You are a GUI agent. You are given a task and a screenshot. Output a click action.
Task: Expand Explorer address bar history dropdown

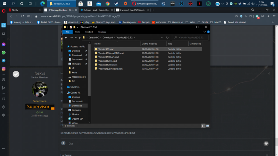(x=162, y=37)
